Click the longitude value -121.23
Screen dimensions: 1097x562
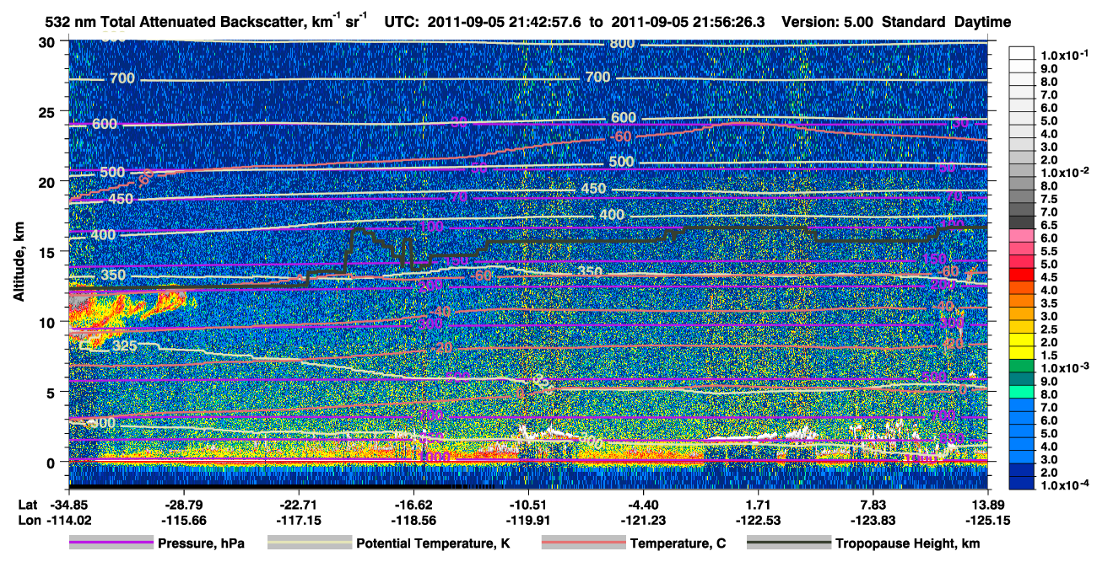pyautogui.click(x=643, y=521)
